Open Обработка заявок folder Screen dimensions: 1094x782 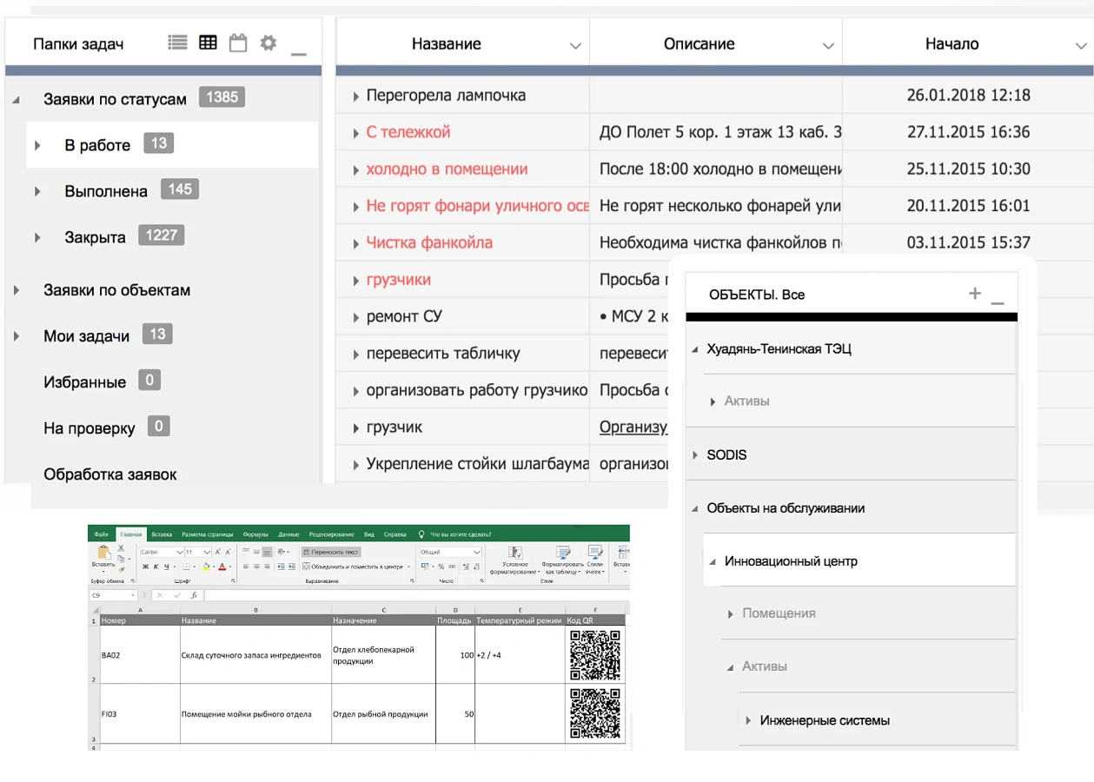coord(109,474)
